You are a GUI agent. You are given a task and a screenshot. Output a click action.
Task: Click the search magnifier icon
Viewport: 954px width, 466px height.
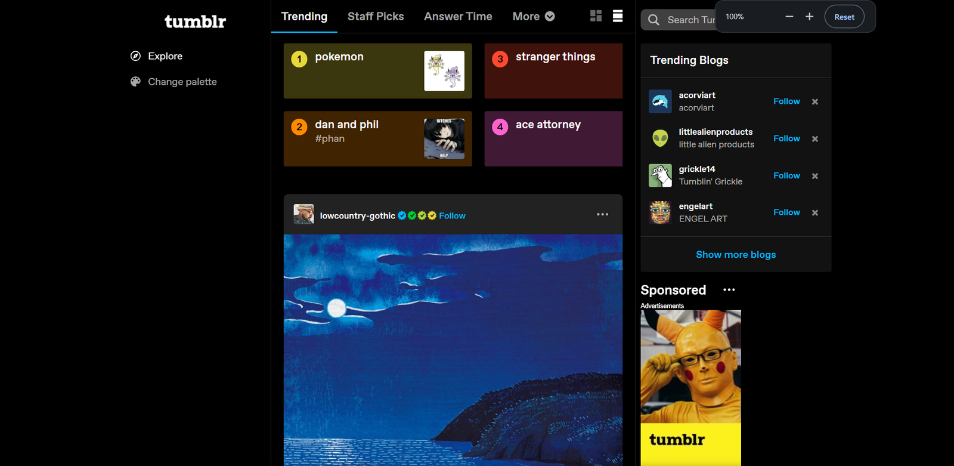[x=653, y=20]
